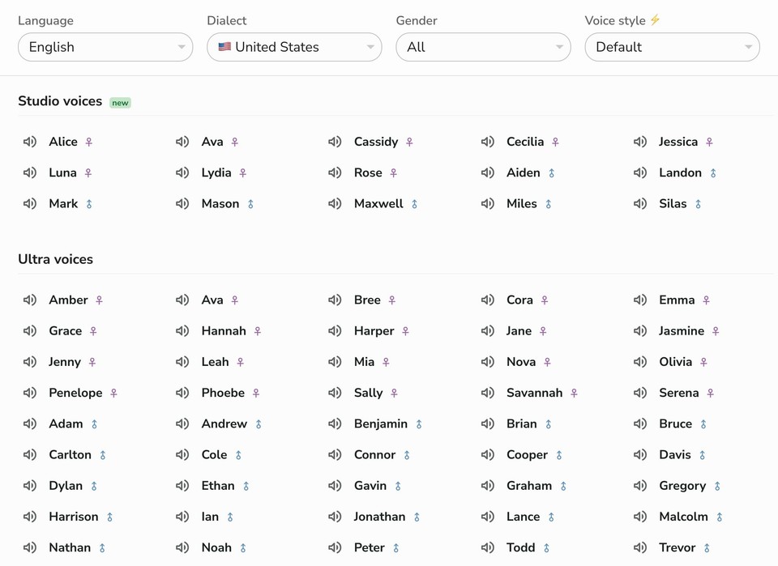Play Harper's voice sample

[x=335, y=331]
